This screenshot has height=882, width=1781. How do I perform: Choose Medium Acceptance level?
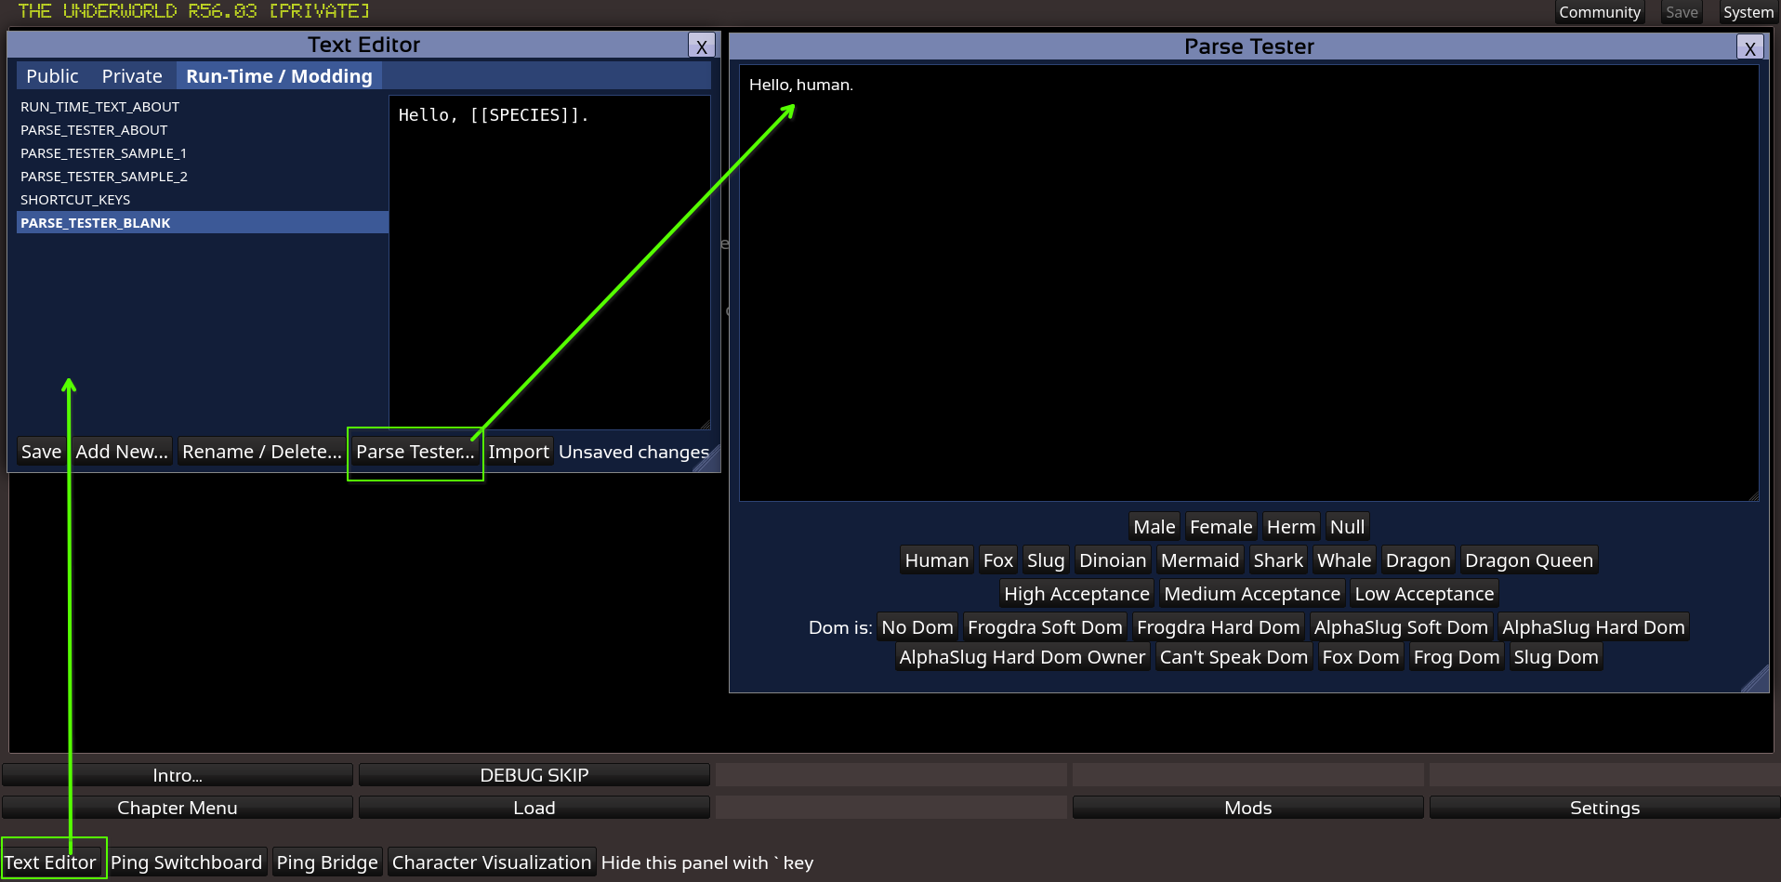pos(1251,594)
